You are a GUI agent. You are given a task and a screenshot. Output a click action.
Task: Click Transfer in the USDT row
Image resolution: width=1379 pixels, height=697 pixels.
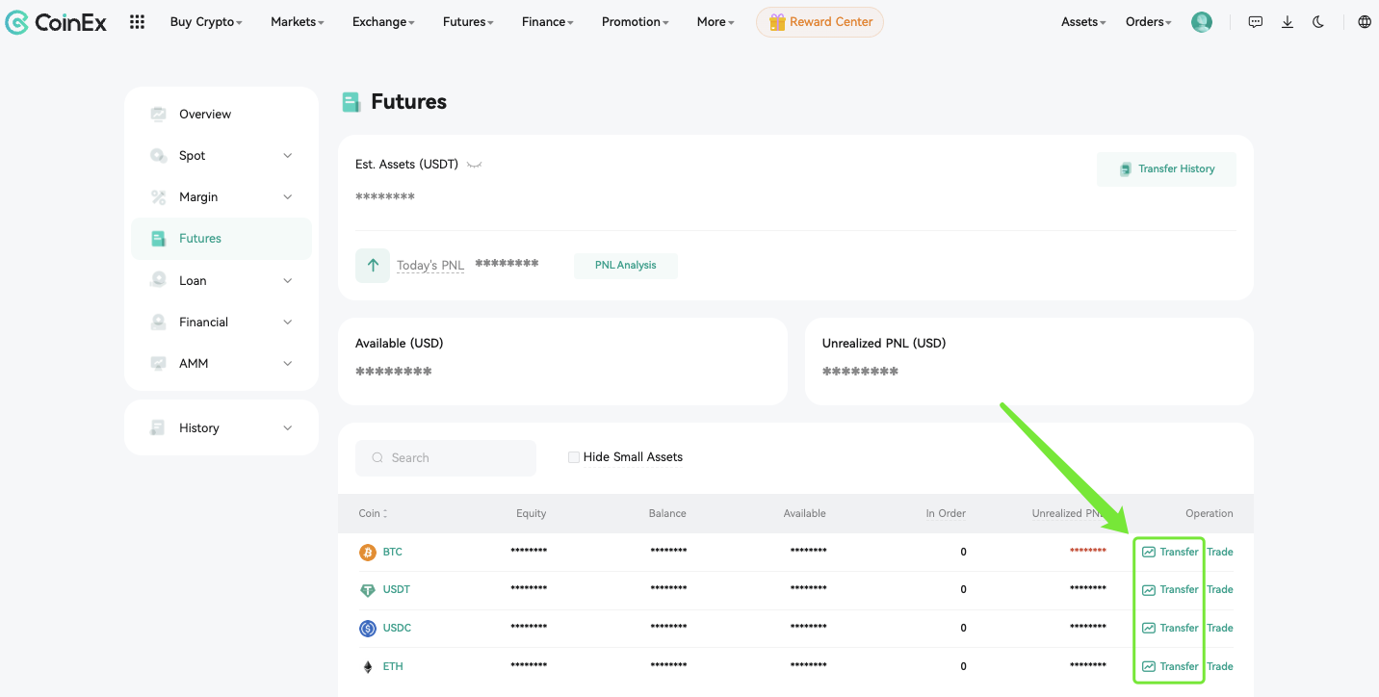pyautogui.click(x=1179, y=589)
